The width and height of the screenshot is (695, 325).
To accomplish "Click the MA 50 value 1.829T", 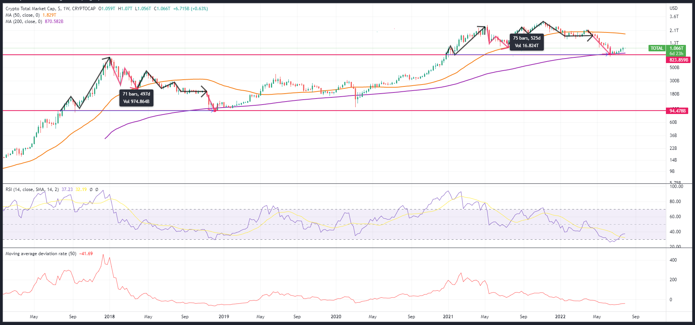I will pos(49,15).
